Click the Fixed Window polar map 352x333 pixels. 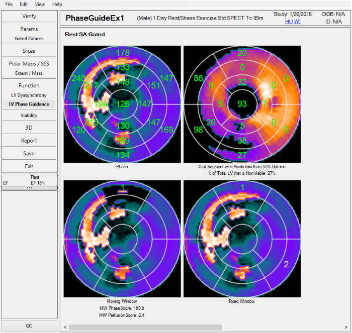pos(242,239)
